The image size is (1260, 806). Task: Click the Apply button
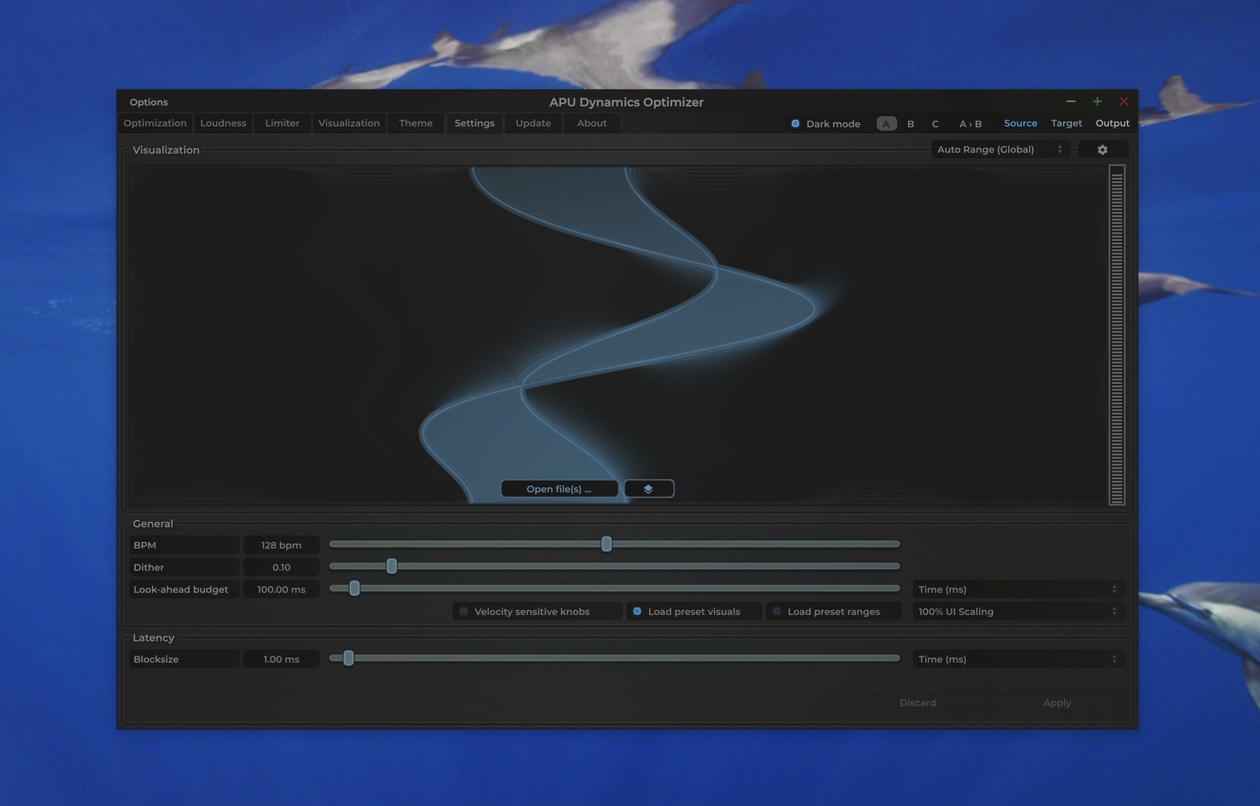(1057, 703)
